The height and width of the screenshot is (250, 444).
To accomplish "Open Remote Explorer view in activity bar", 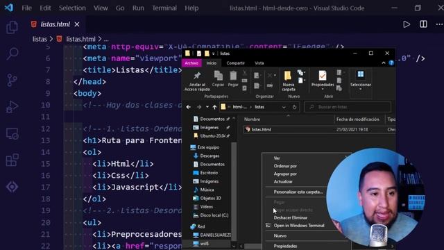I will (12, 133).
